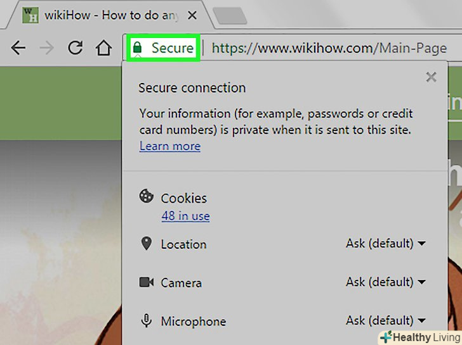The width and height of the screenshot is (462, 345).
Task: Open the Location permission dropdown
Action: (x=386, y=243)
